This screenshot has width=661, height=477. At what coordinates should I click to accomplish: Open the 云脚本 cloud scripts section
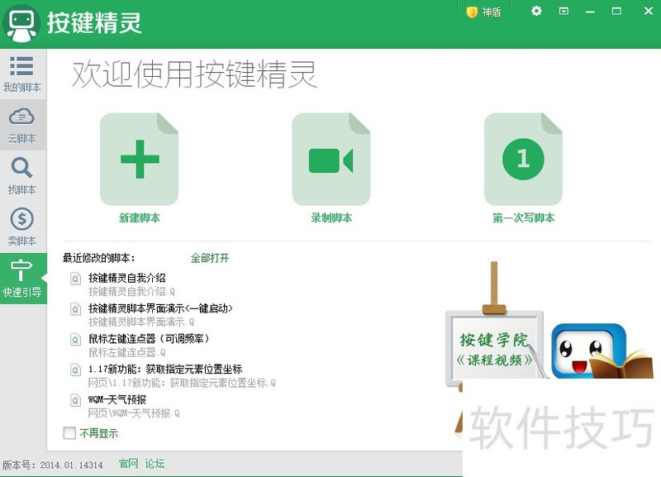22,126
